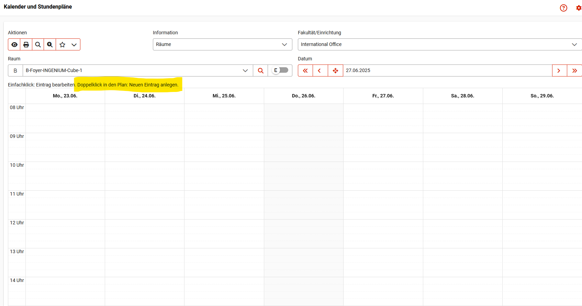
Task: Open the star favorites menu in Aktionen
Action: coord(68,45)
